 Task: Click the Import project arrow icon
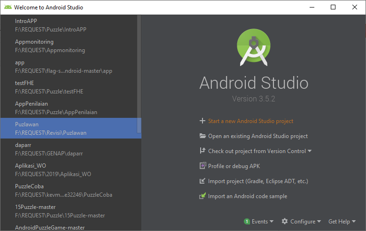tap(202, 181)
